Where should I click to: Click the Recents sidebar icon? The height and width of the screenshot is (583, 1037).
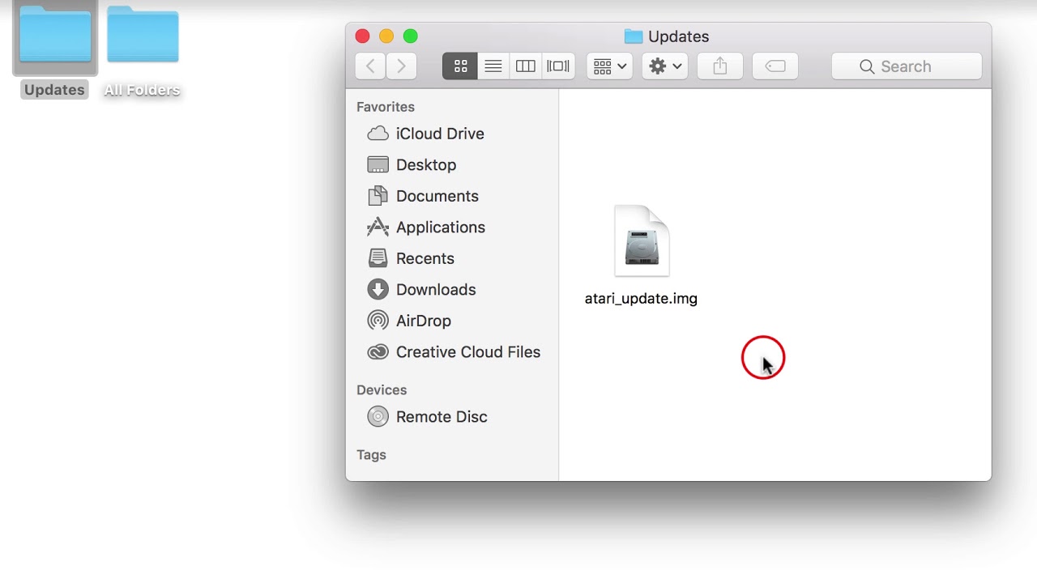(x=378, y=258)
